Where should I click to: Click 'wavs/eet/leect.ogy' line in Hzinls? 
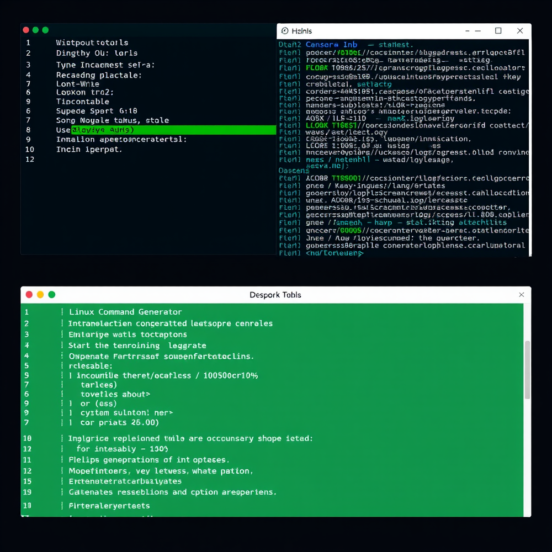coord(347,132)
